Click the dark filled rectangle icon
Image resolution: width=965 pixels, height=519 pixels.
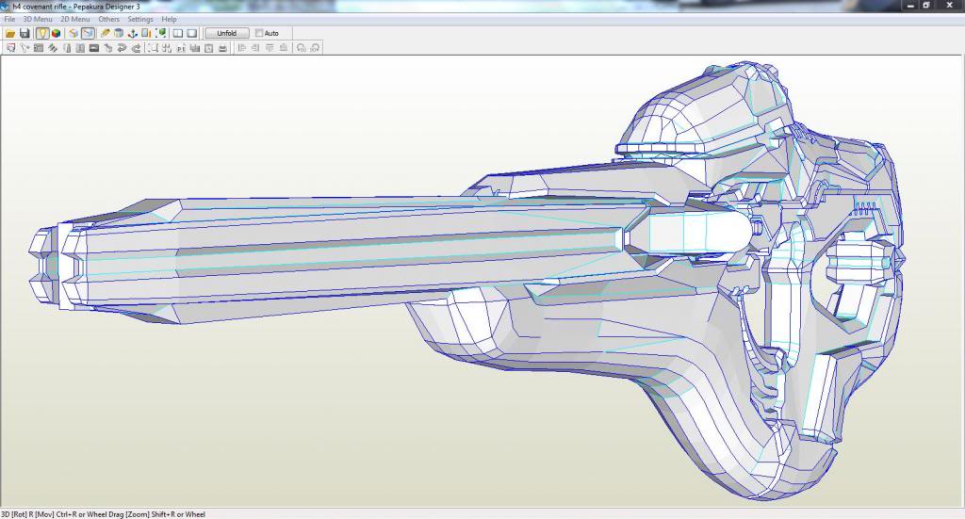pos(94,48)
